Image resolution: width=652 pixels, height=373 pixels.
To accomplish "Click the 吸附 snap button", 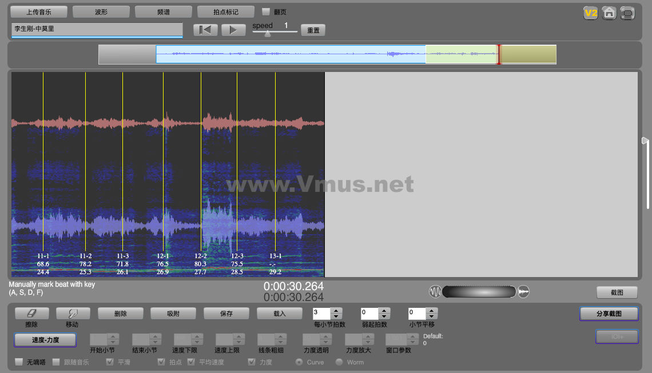I will coord(173,314).
